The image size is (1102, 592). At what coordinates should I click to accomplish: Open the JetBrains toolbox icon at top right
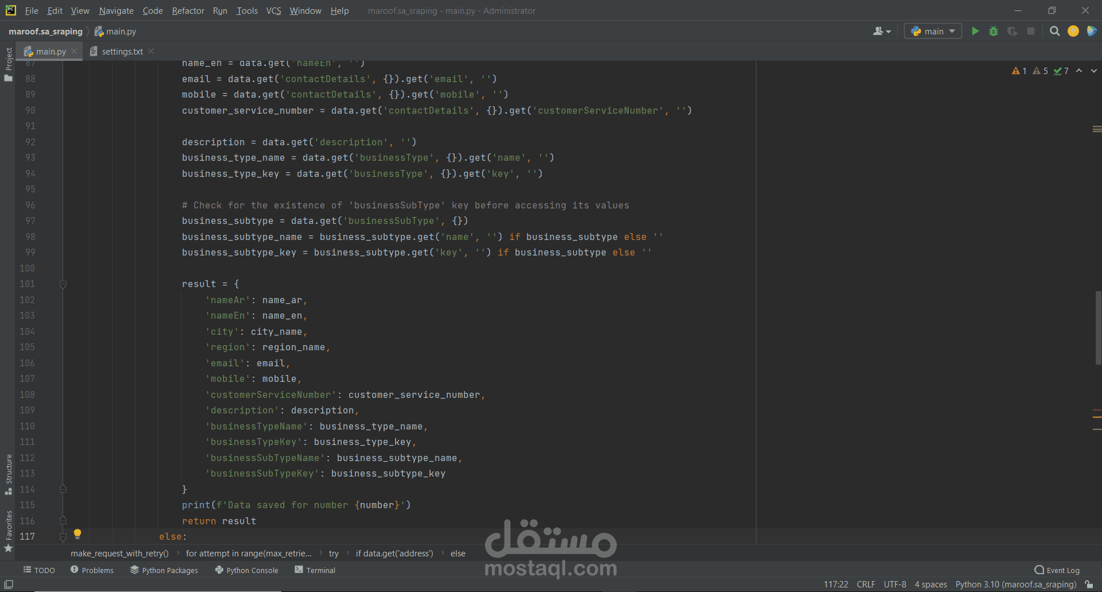tap(1091, 31)
